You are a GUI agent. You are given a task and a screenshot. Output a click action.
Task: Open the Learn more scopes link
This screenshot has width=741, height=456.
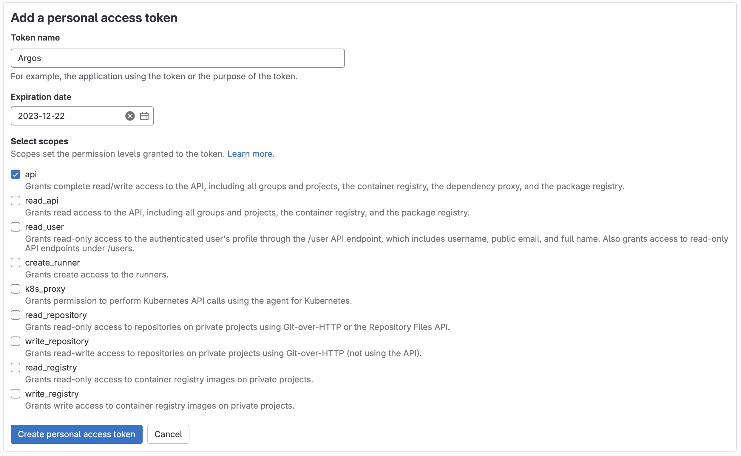[251, 154]
